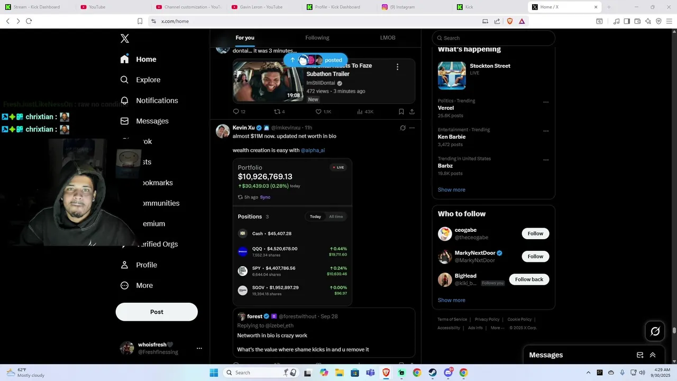The height and width of the screenshot is (381, 677).
Task: Open Steam from the taskbar
Action: (x=433, y=373)
